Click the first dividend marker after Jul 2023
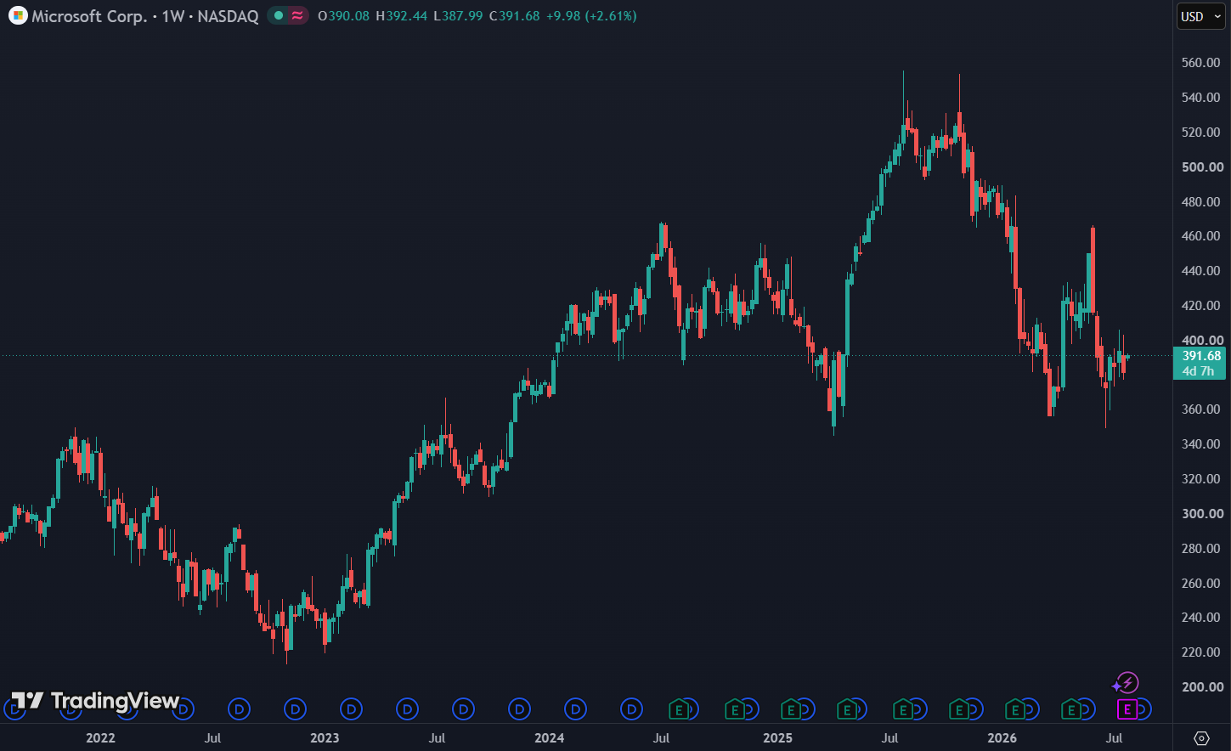Image resolution: width=1231 pixels, height=751 pixels. coord(463,709)
